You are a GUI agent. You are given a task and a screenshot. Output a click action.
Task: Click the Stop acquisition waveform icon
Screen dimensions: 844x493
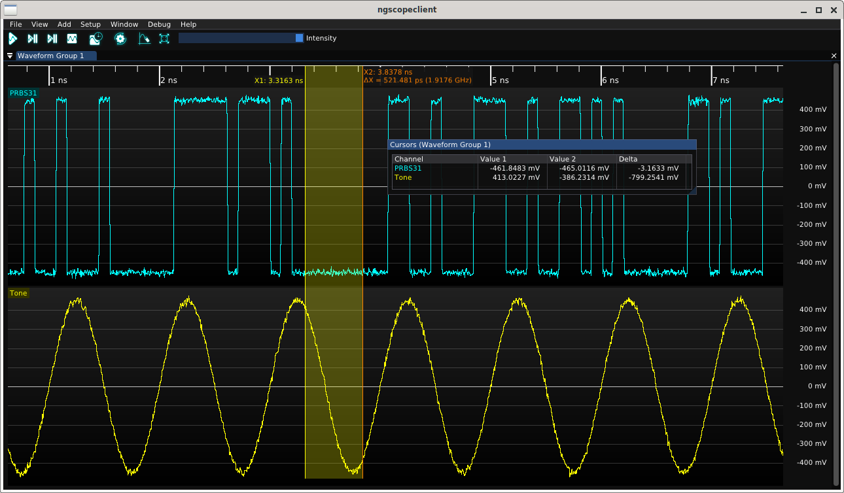tap(72, 39)
